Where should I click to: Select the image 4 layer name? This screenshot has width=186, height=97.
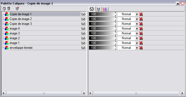(15, 29)
